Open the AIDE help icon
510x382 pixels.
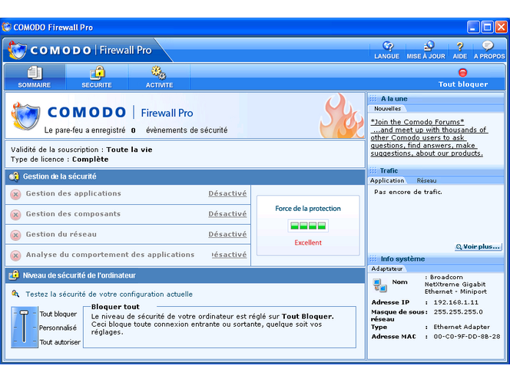pyautogui.click(x=459, y=51)
